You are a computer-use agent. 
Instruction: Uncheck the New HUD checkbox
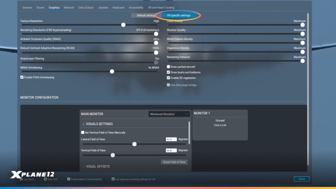tap(45, 179)
